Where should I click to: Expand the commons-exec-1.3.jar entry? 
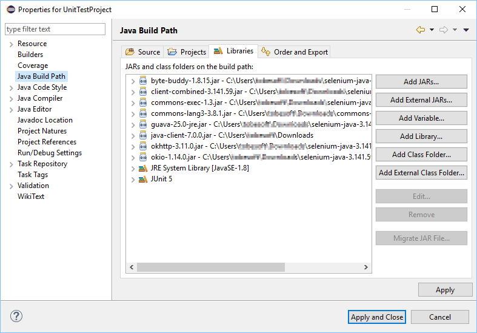point(133,103)
